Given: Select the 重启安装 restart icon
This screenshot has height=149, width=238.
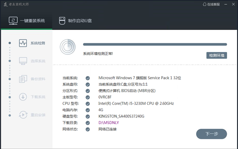Looking at the screenshot, I should (x=23, y=115).
